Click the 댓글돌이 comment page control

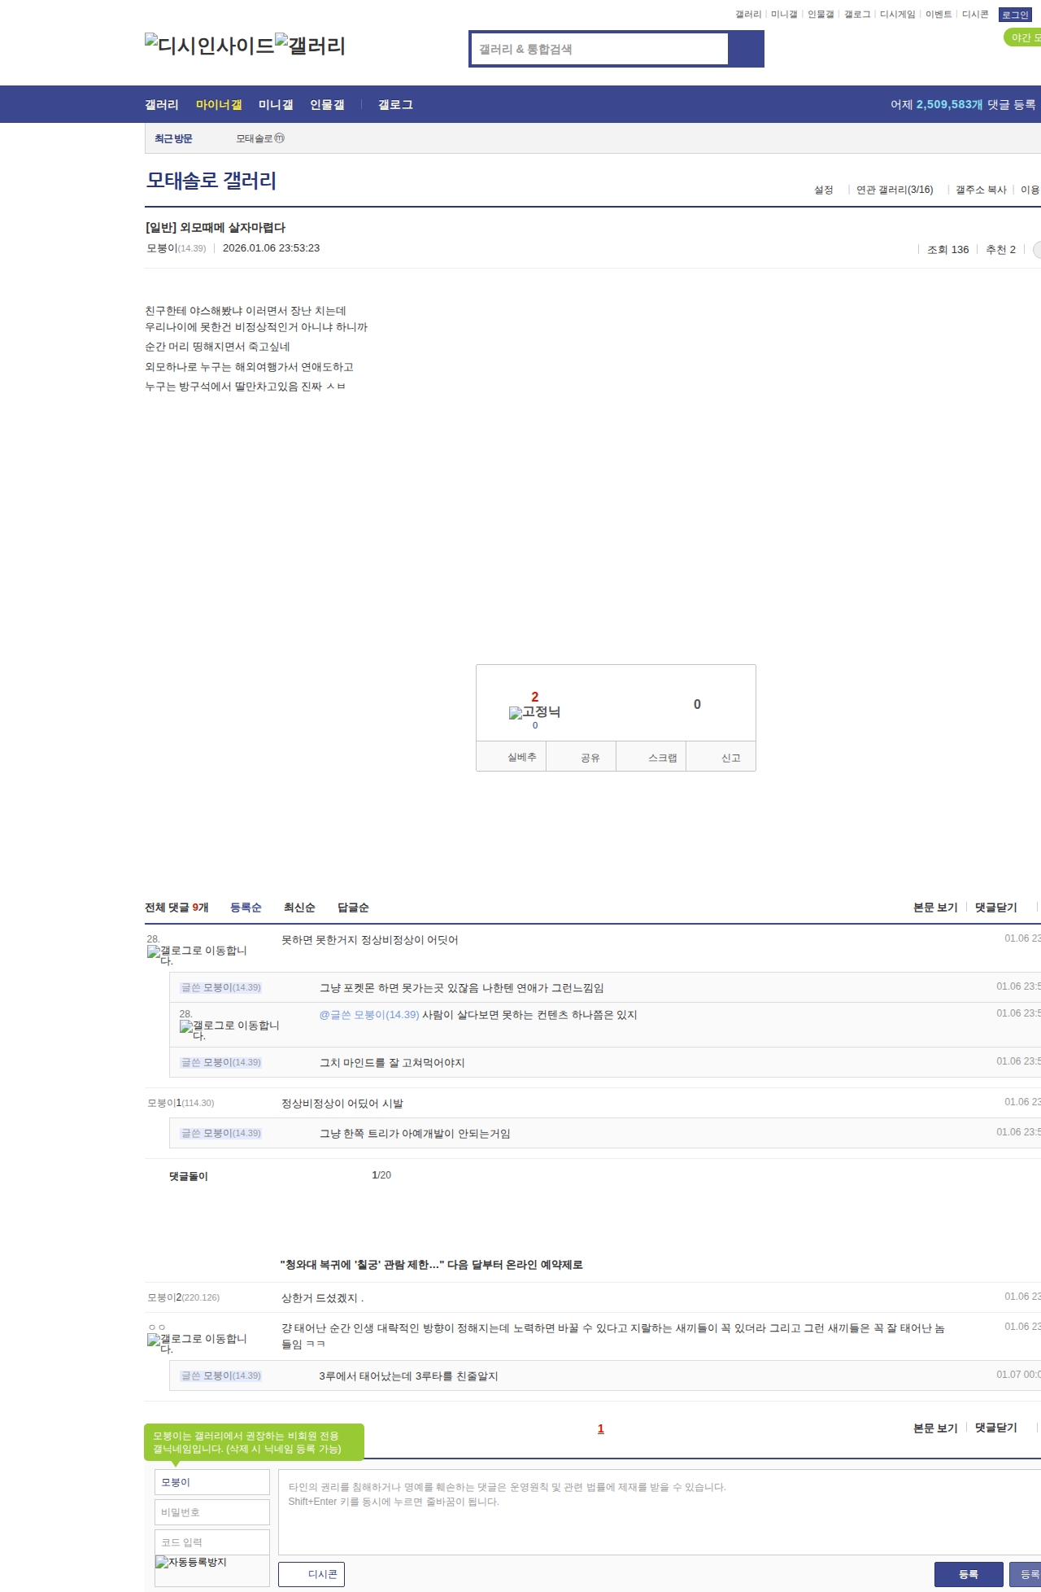coord(189,1176)
